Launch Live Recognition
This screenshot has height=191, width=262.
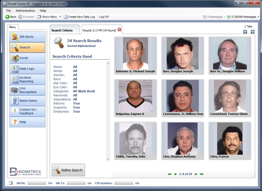click(x=28, y=90)
